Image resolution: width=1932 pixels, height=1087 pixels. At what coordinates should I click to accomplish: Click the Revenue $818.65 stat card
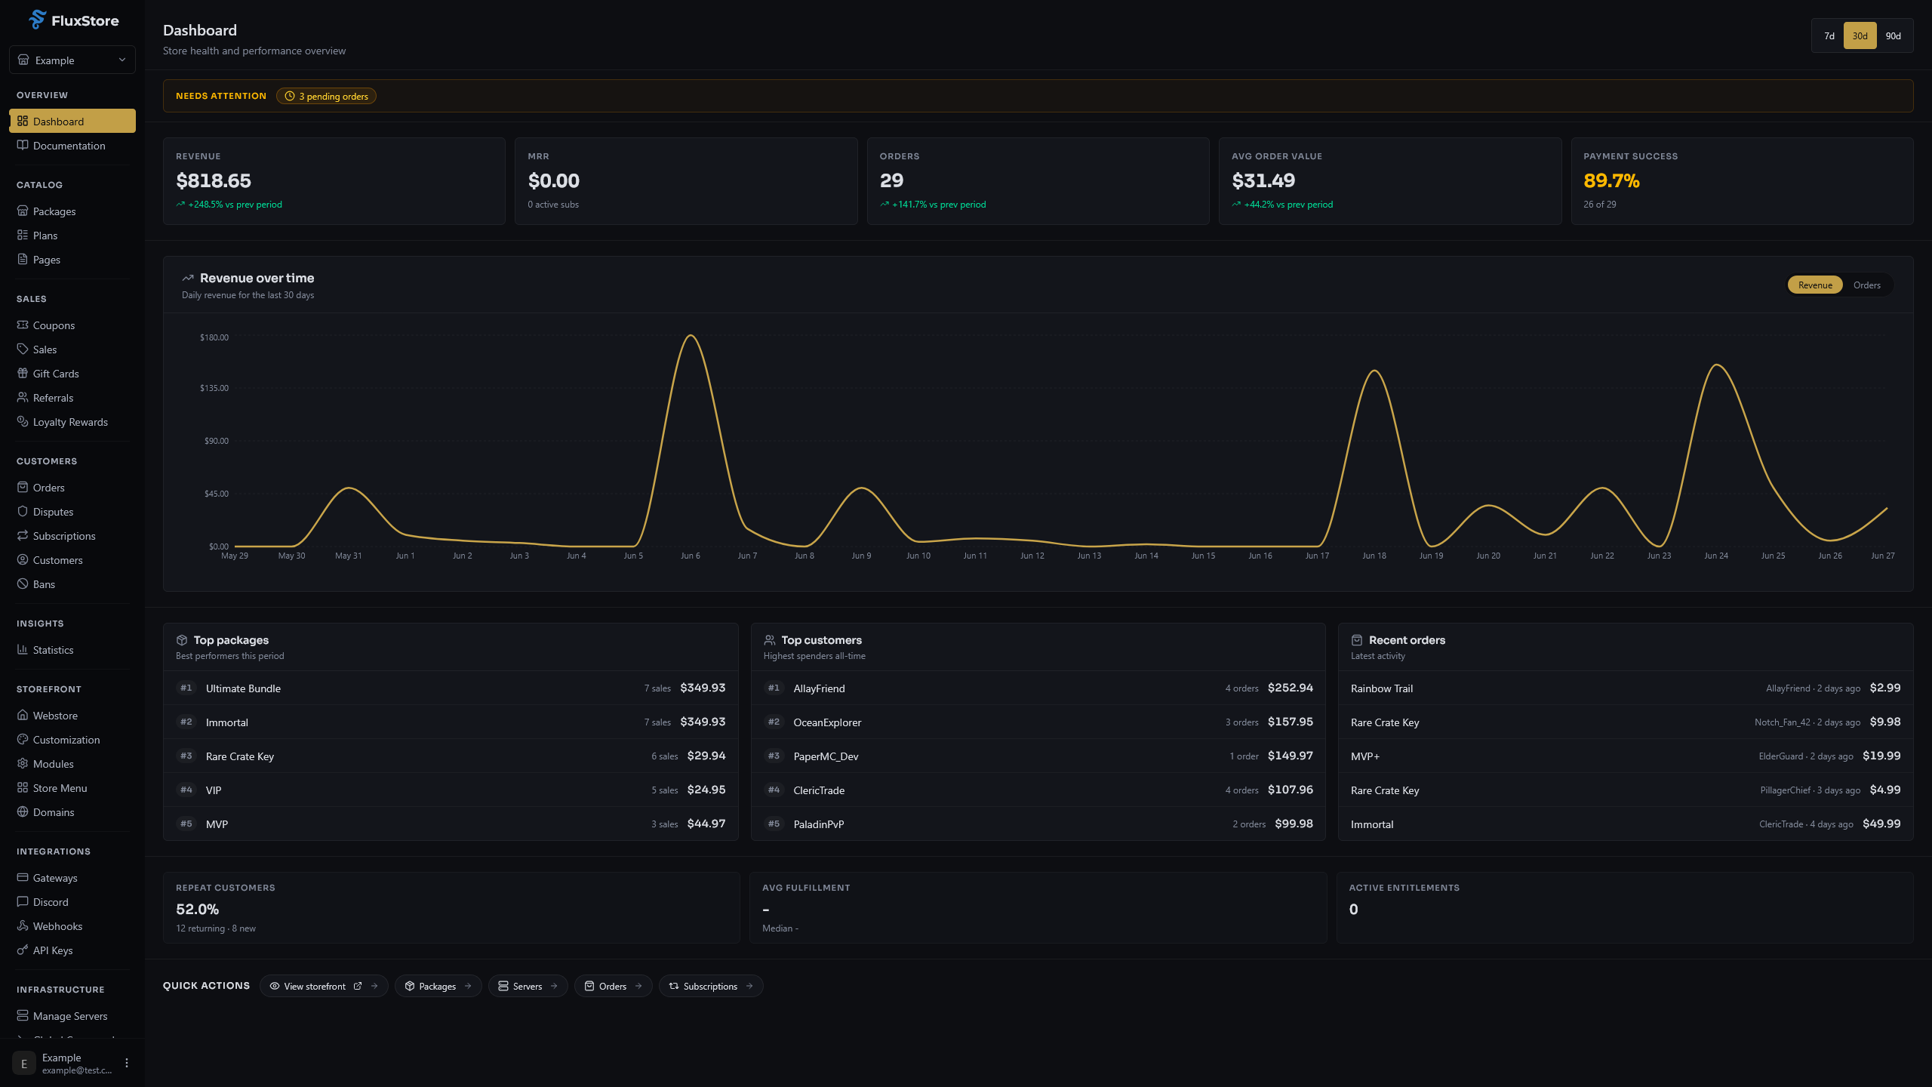(x=334, y=181)
